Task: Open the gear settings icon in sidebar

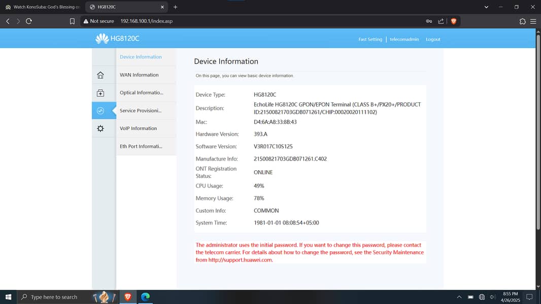Action: click(x=100, y=128)
